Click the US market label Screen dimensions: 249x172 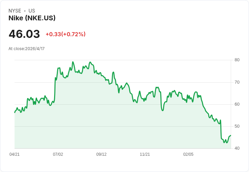[x=32, y=11]
